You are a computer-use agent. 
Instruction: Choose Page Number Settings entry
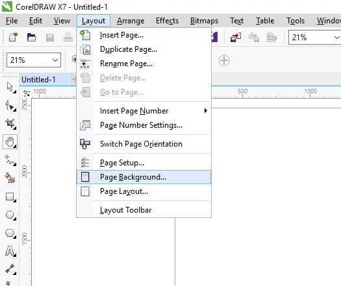[x=144, y=125]
